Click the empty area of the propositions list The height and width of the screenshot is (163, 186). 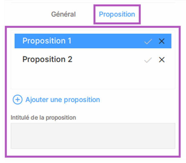[x=93, y=78]
